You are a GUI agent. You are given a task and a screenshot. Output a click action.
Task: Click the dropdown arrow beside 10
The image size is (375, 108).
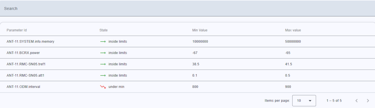click(310, 101)
